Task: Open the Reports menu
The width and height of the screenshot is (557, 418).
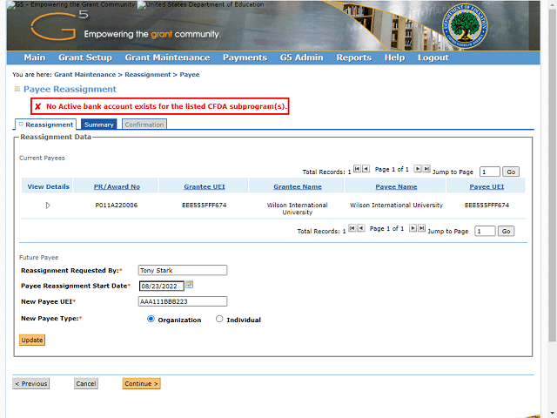Action: tap(354, 57)
